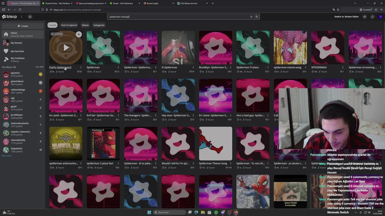385x216 pixels.
Task: Open the user profile avatar menu
Action: (380, 16)
